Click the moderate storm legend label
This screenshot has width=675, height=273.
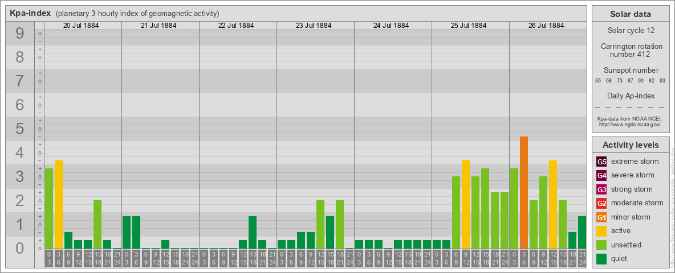tap(637, 202)
